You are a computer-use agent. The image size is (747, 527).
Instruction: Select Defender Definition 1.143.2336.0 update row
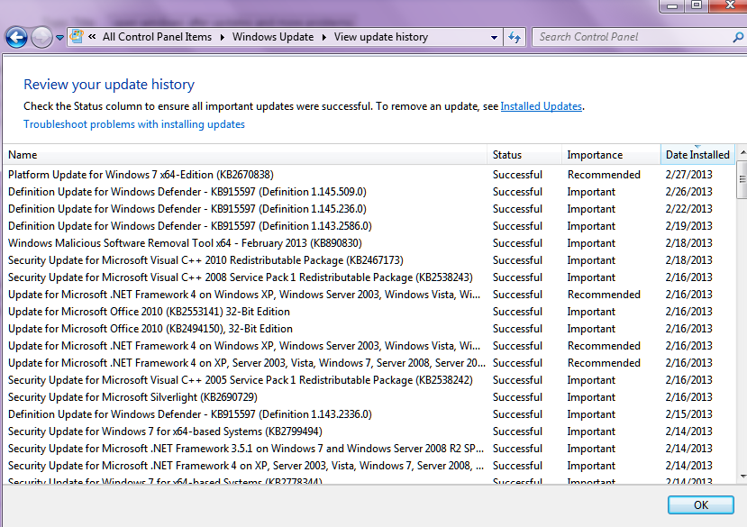[x=369, y=414]
